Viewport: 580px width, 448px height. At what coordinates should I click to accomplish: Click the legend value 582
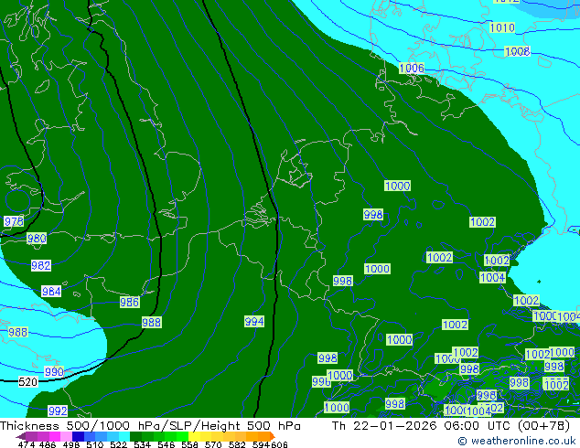(x=237, y=444)
